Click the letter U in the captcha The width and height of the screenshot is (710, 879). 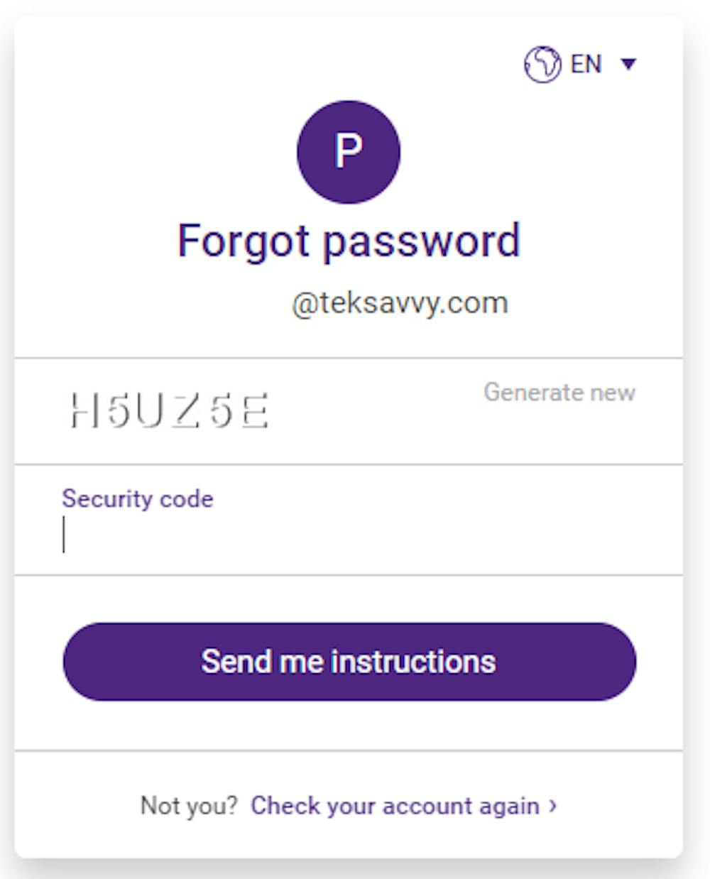click(152, 411)
